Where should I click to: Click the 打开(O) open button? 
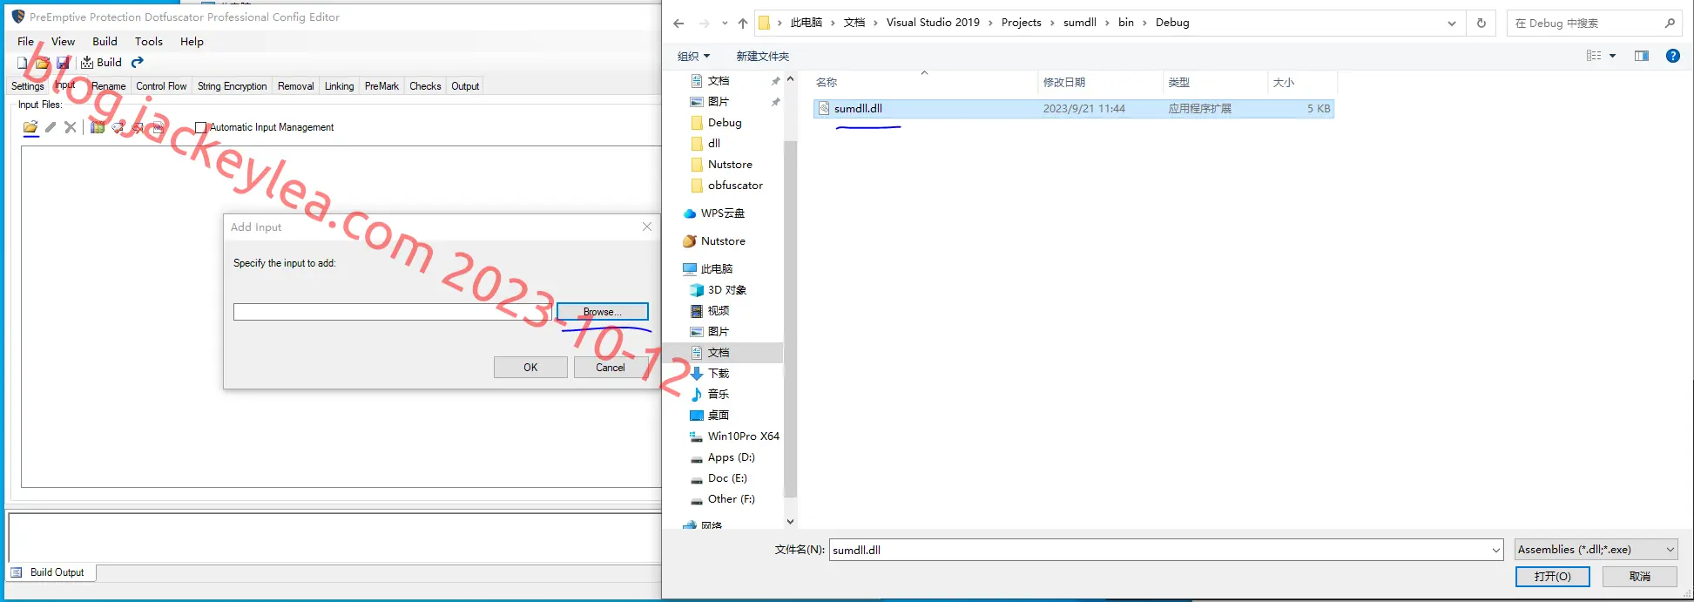(x=1552, y=577)
